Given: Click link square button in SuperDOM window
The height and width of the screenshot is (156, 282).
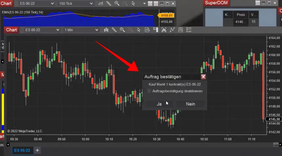Looking at the screenshot, I should tap(258, 3).
